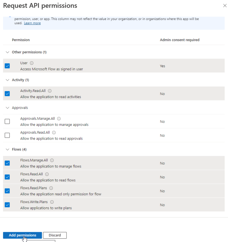Viewport: 228px width, 242px height.
Task: Collapse the Flows section
Action: click(7, 149)
